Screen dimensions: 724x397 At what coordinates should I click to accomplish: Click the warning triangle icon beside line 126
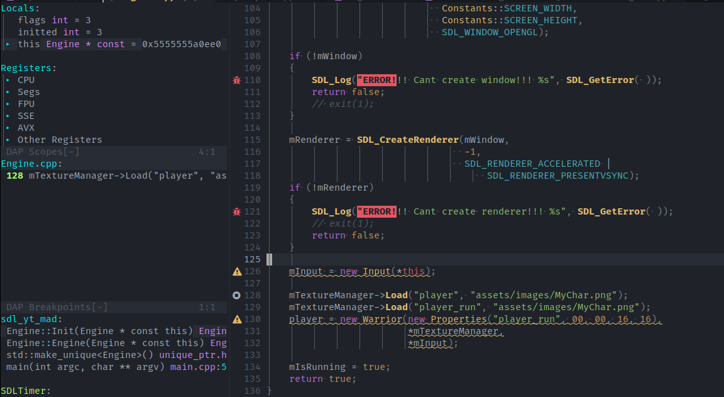[237, 271]
